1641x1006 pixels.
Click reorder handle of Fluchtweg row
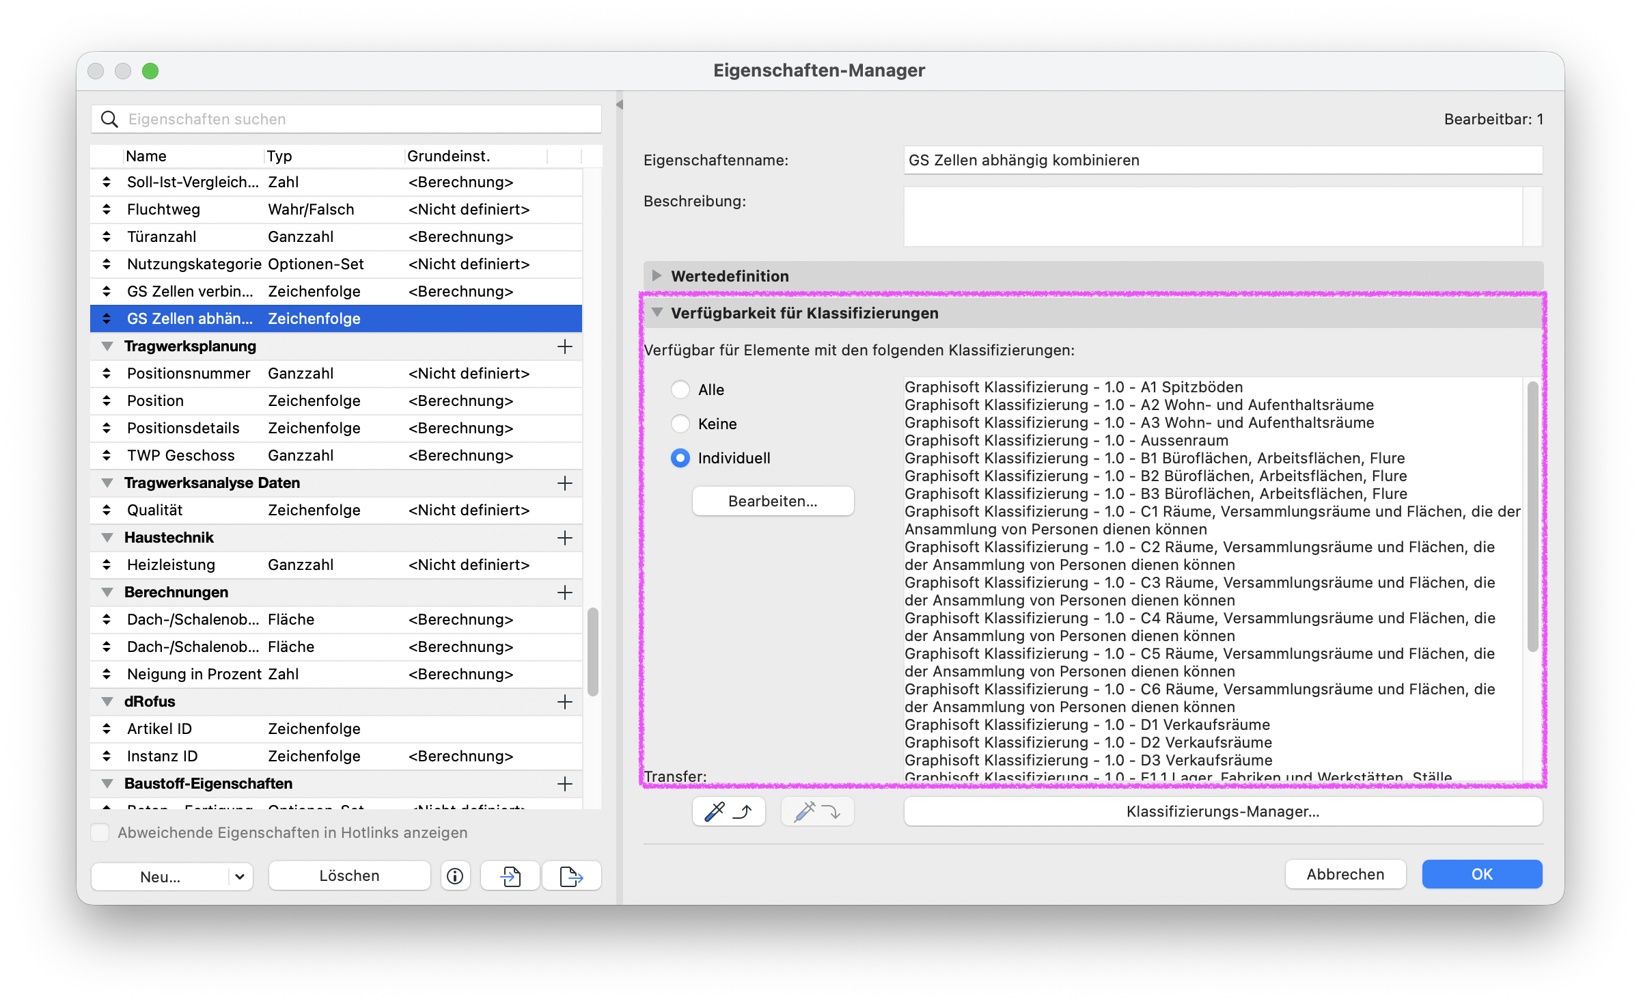click(x=107, y=209)
